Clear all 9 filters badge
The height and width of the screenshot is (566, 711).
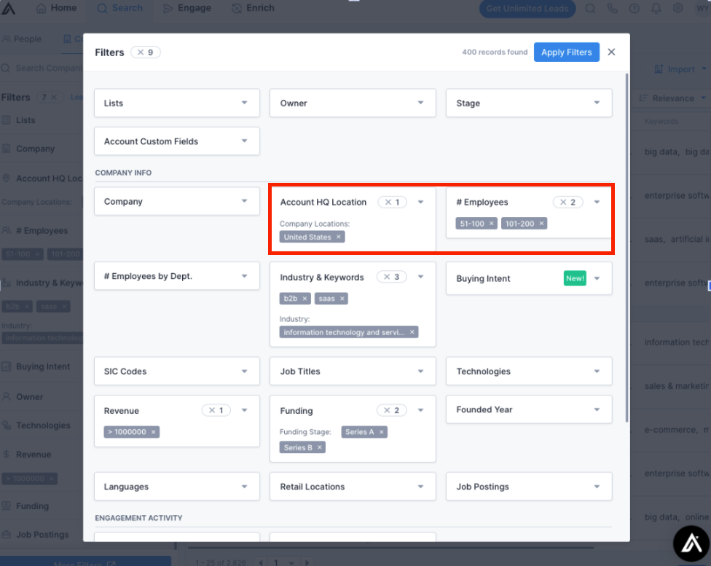(146, 52)
